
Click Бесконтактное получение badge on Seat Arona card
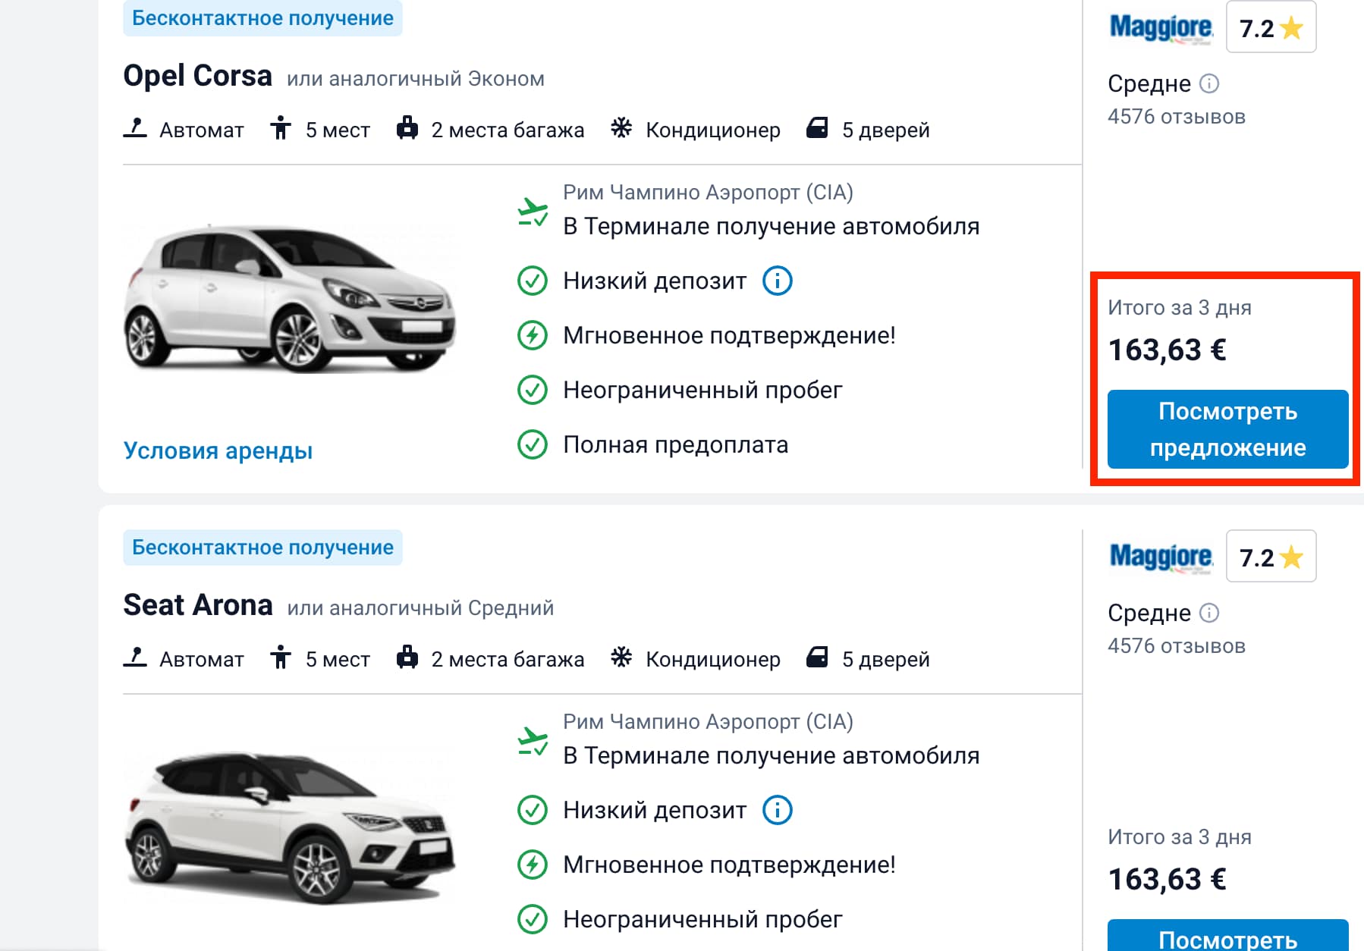262,548
